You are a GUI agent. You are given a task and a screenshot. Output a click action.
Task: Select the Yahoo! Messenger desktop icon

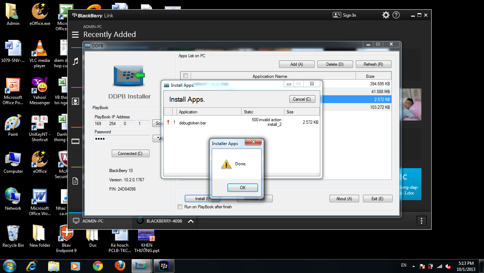40,91
